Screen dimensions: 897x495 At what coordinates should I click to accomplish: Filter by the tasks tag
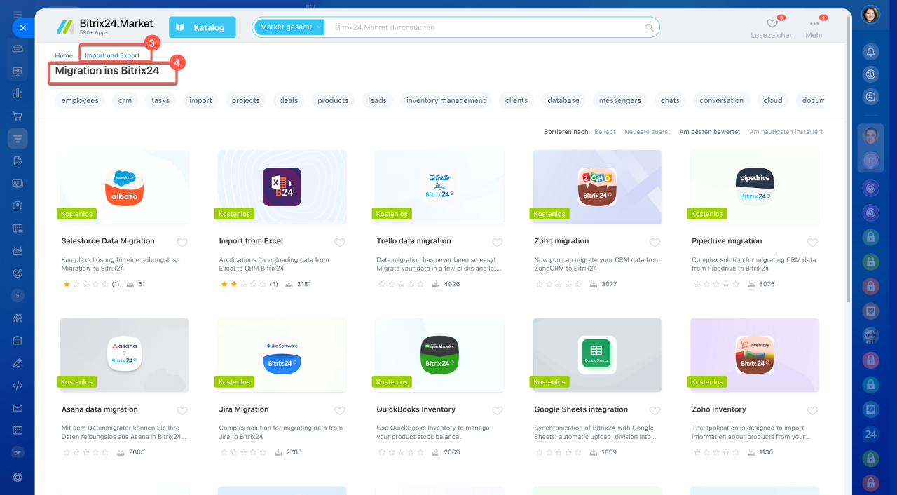(x=160, y=100)
